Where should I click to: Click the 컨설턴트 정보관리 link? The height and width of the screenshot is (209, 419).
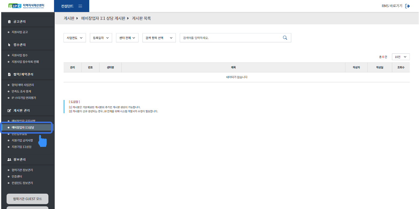[x=22, y=183]
